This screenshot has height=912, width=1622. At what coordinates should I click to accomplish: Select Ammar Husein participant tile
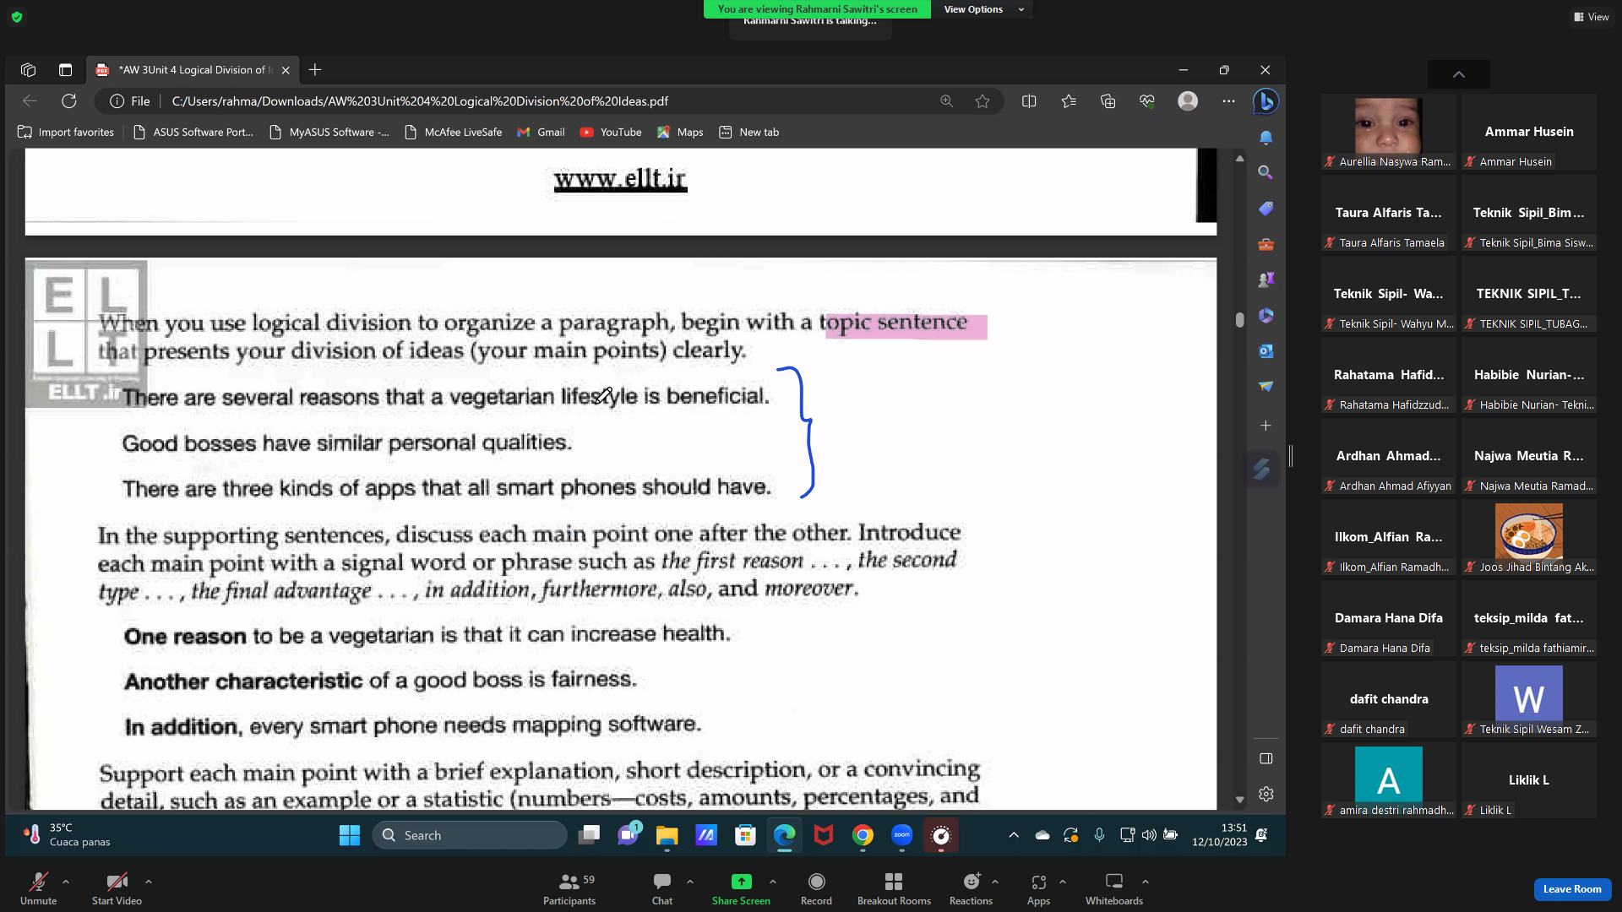(x=1529, y=133)
